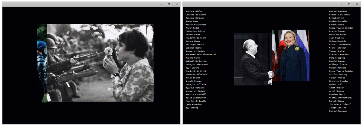Select Ariel Sharon in the left list

(x=193, y=78)
